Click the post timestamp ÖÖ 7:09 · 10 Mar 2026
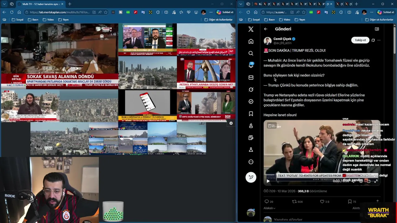Image resolution: width=397 pixels, height=223 pixels. pyautogui.click(x=279, y=191)
